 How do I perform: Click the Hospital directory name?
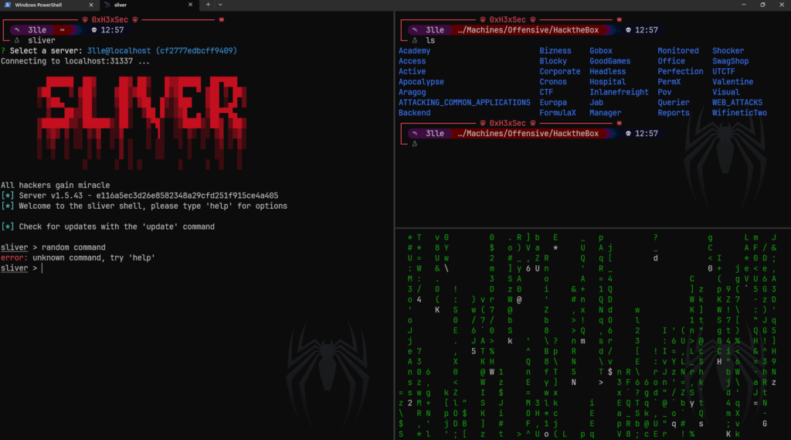[607, 82]
